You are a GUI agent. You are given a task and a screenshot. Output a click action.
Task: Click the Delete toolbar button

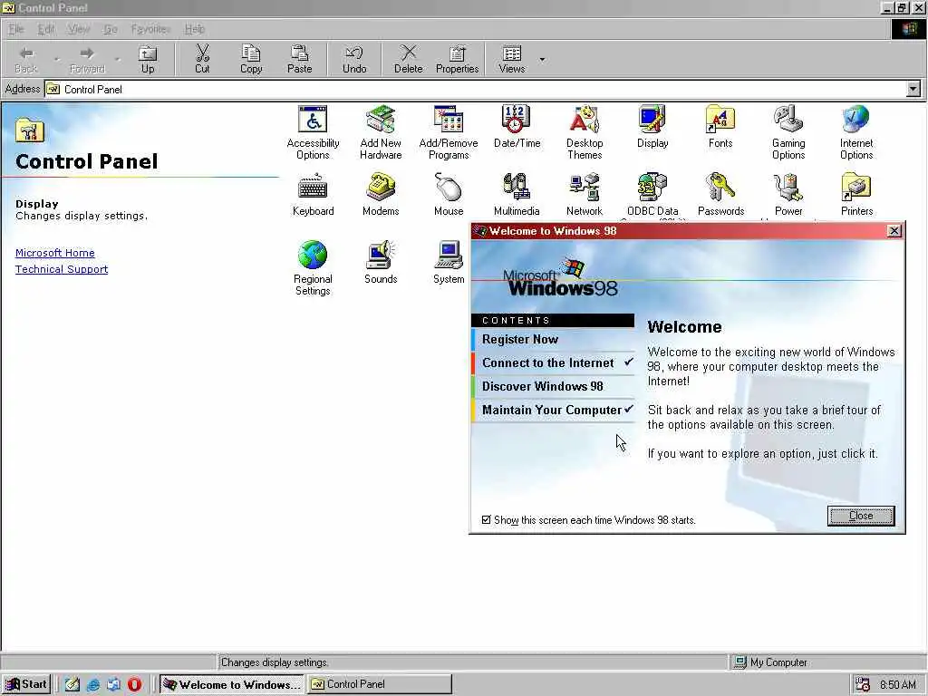[409, 60]
